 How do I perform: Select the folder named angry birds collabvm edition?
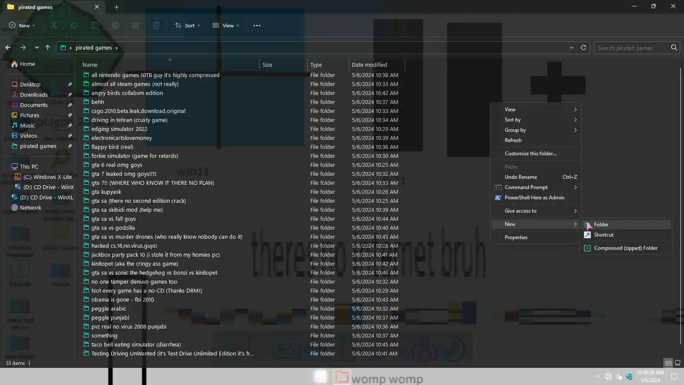tap(127, 93)
